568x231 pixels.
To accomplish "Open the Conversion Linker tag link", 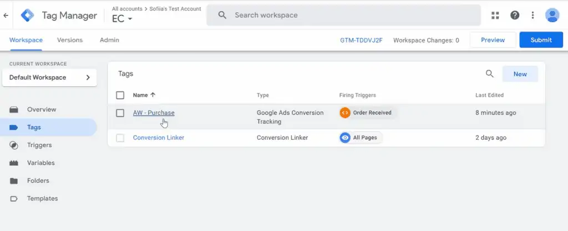I will click(159, 138).
